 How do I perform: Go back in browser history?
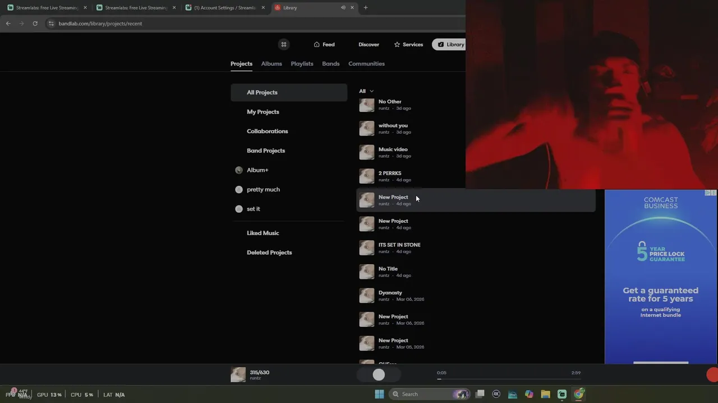point(8,24)
